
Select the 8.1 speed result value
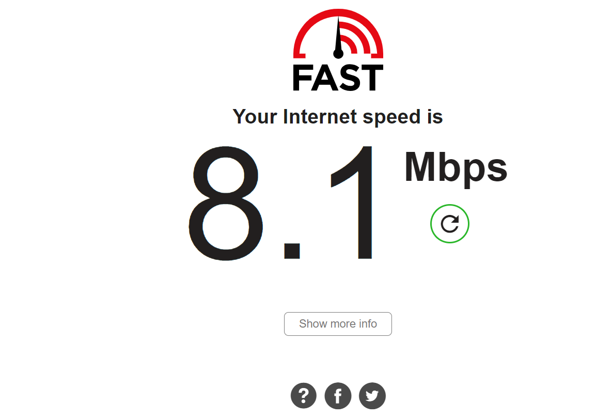coord(280,203)
